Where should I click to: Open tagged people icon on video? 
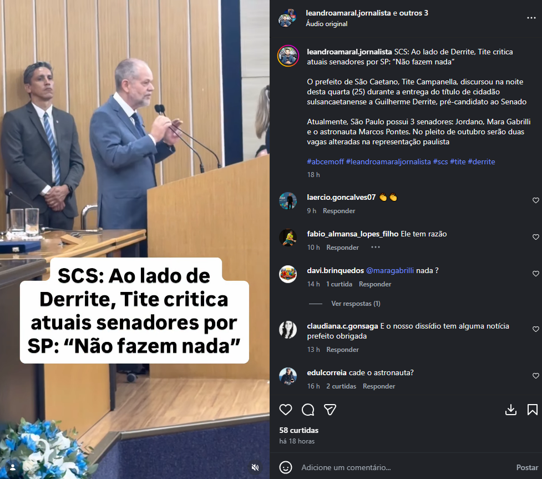(x=13, y=467)
